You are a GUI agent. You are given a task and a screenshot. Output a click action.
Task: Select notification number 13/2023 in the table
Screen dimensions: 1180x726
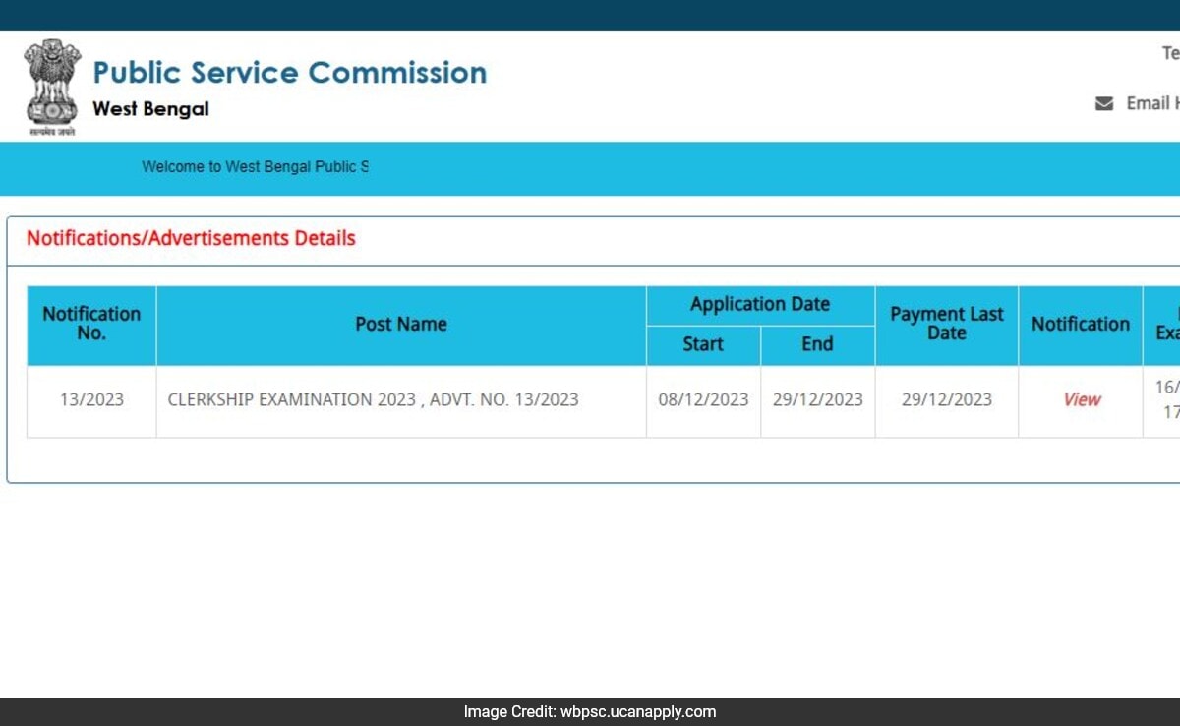point(90,400)
